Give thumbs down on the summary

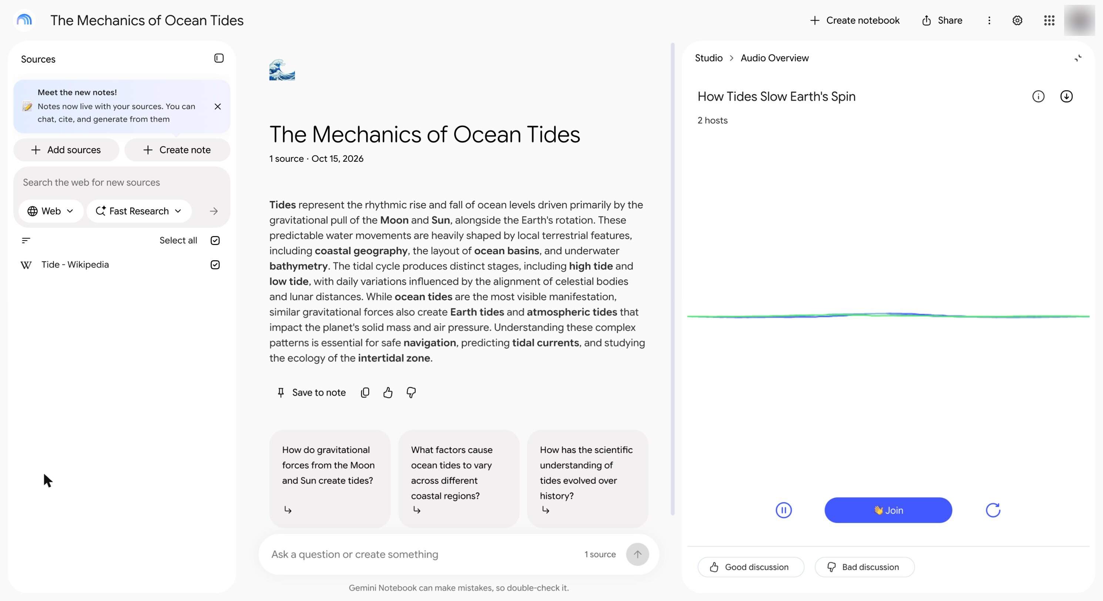point(411,393)
